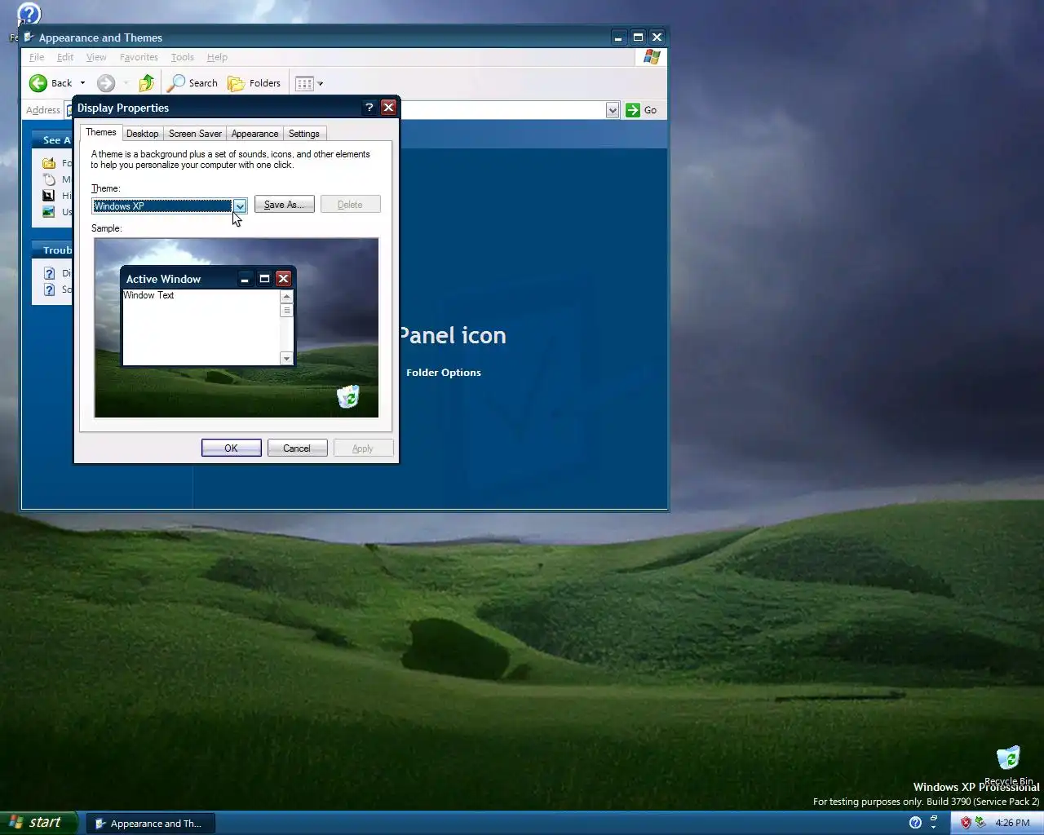
Task: Click the OK button
Action: coord(232,448)
